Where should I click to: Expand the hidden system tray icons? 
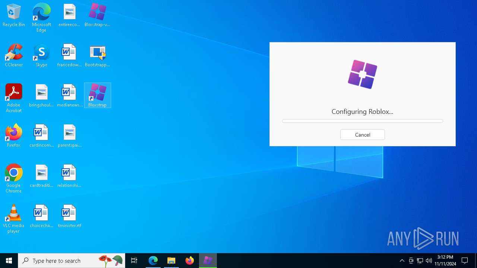(402, 261)
